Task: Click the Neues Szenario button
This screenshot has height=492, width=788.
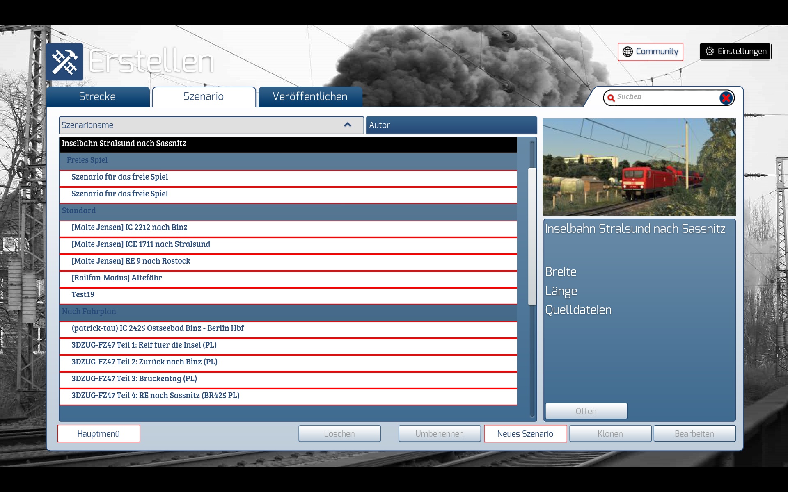Action: [x=525, y=434]
